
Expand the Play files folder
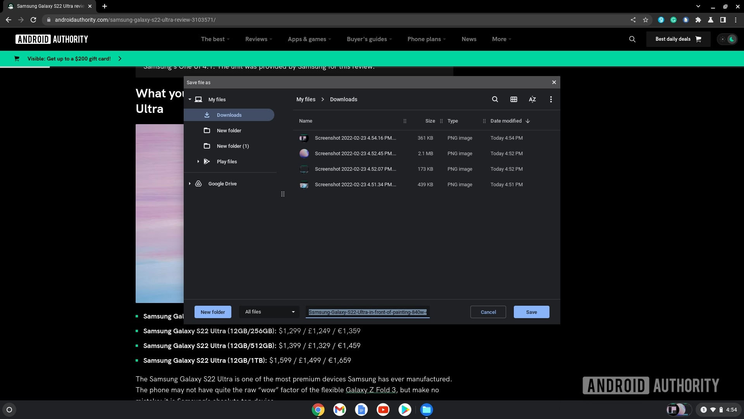click(x=198, y=161)
